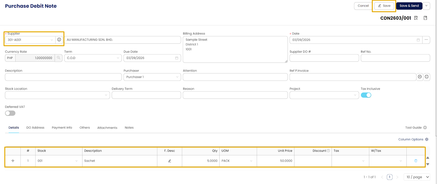
Task: Click the F. Desc edit pencil icon
Action: click(170, 161)
